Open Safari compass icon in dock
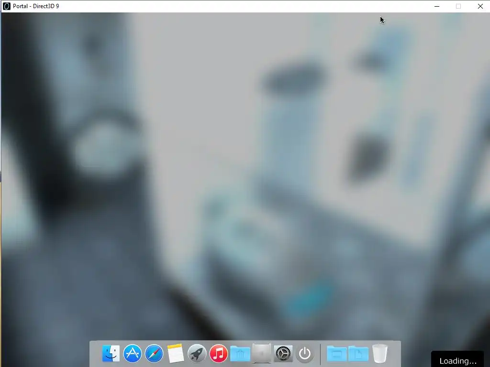 click(154, 354)
